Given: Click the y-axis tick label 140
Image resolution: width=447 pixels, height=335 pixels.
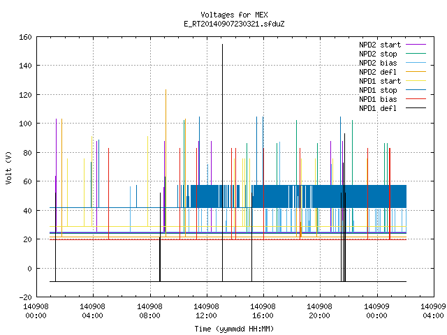Looking at the screenshot, I should point(25,66).
